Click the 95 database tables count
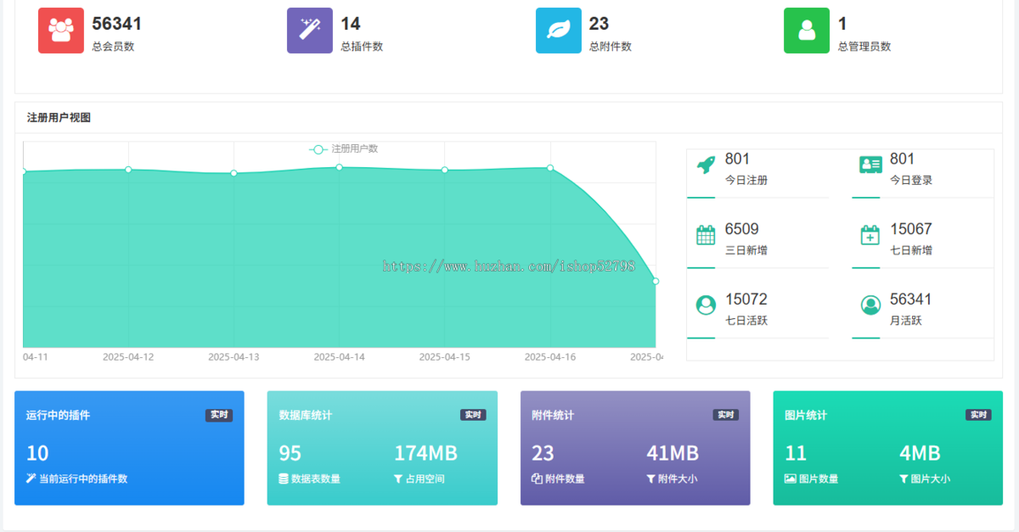Viewport: 1019px width, 532px height. point(290,453)
